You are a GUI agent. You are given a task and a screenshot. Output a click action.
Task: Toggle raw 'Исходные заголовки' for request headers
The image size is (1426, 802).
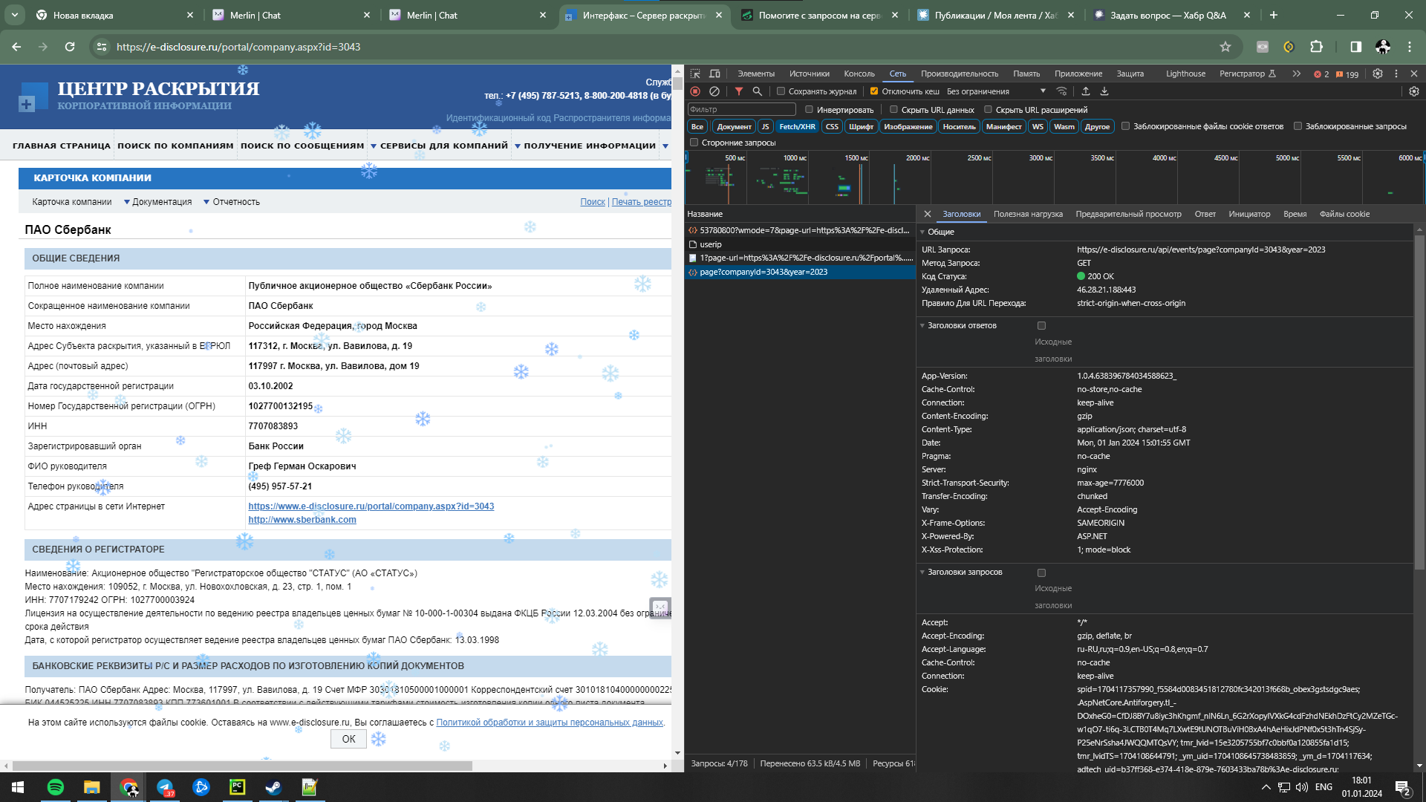1041,573
